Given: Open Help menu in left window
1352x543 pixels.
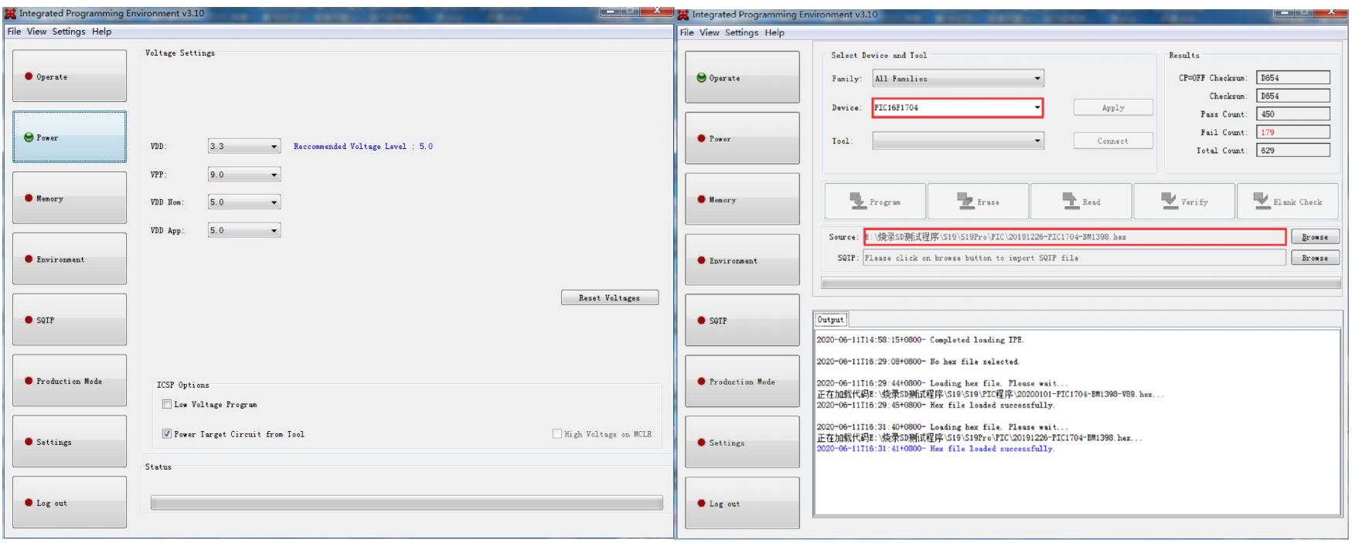Looking at the screenshot, I should pos(102,31).
